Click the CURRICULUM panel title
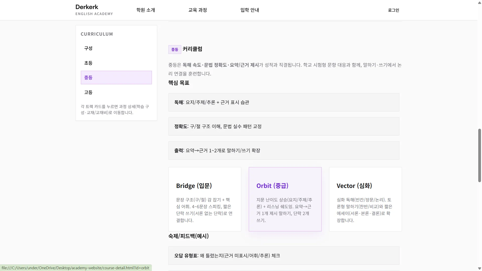 97,34
